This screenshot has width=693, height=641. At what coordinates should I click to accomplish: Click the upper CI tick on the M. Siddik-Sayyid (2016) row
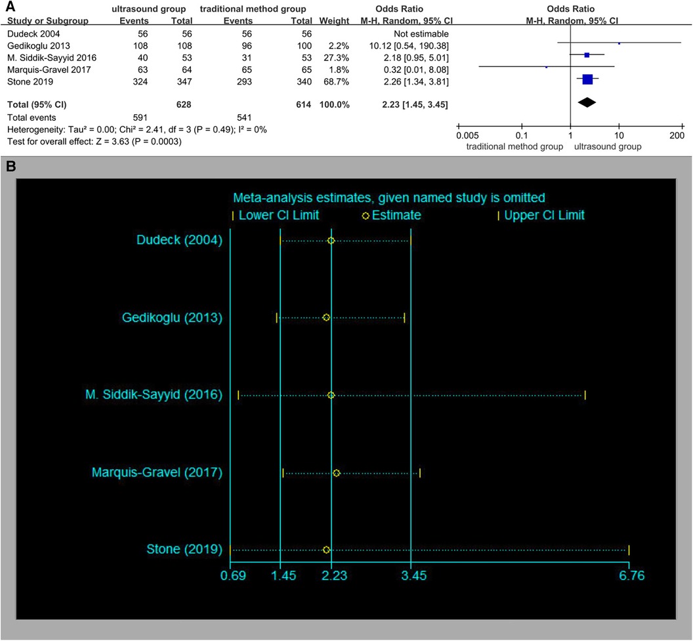(x=585, y=395)
